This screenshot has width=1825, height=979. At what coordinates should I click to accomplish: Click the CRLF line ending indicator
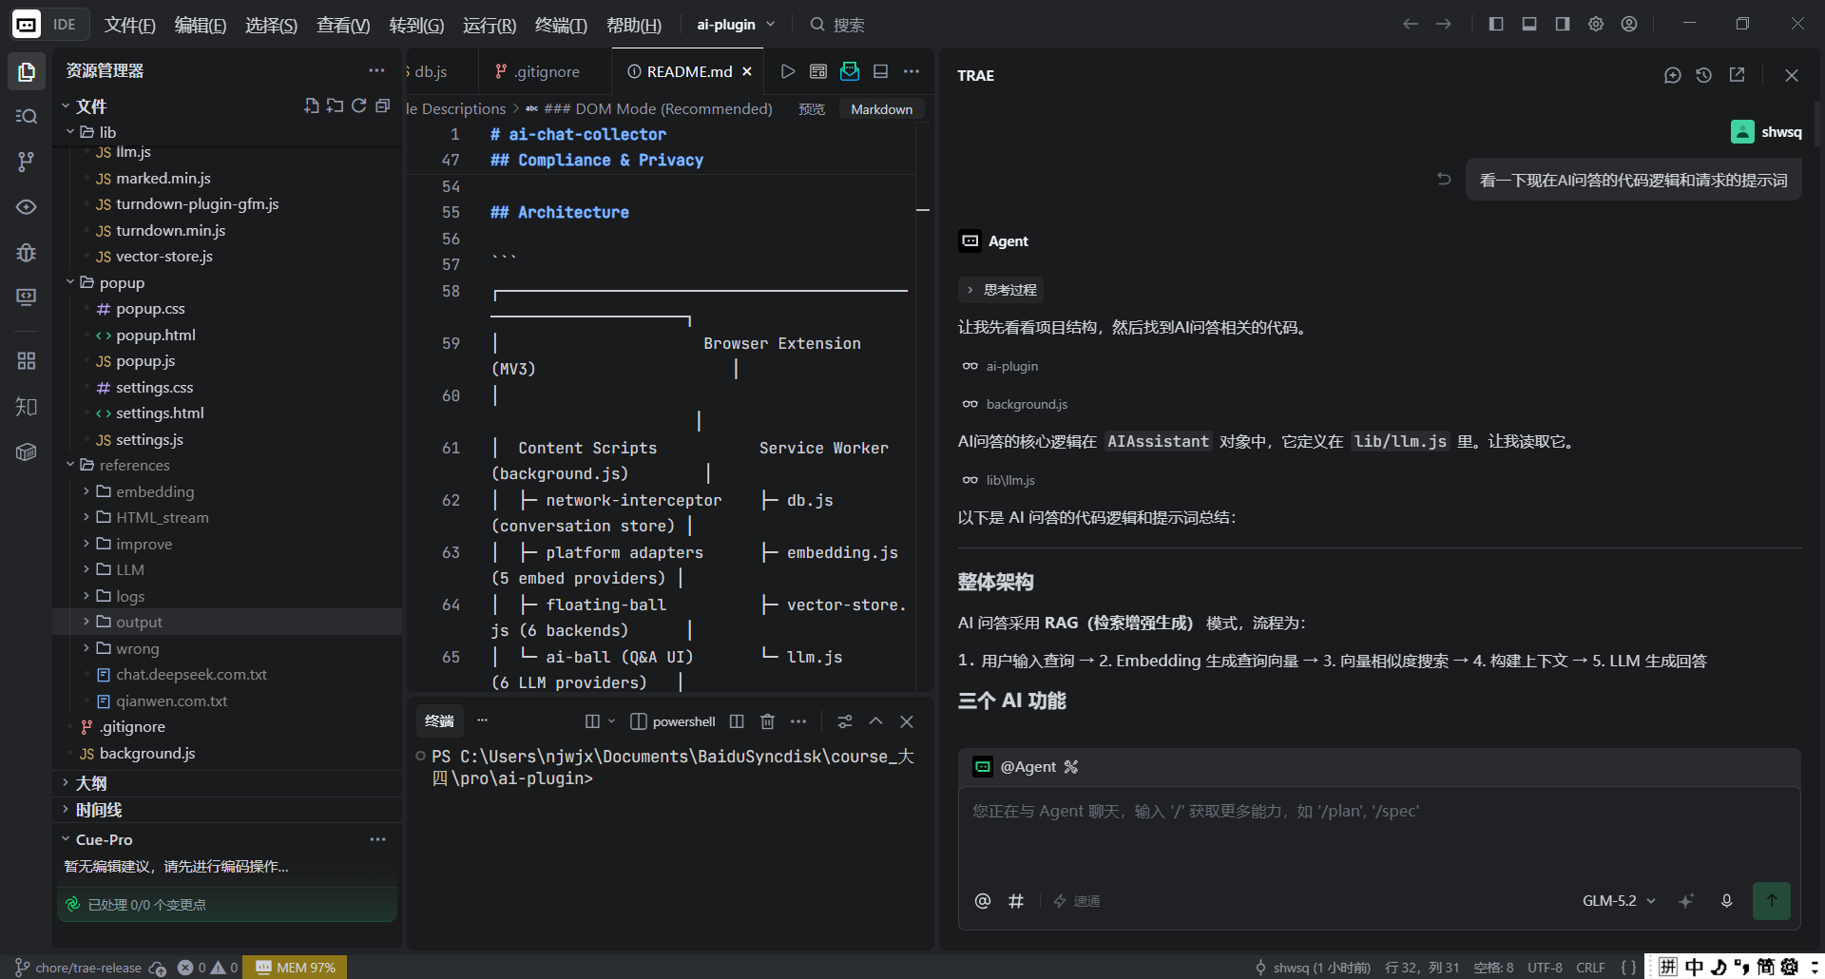tap(1590, 968)
